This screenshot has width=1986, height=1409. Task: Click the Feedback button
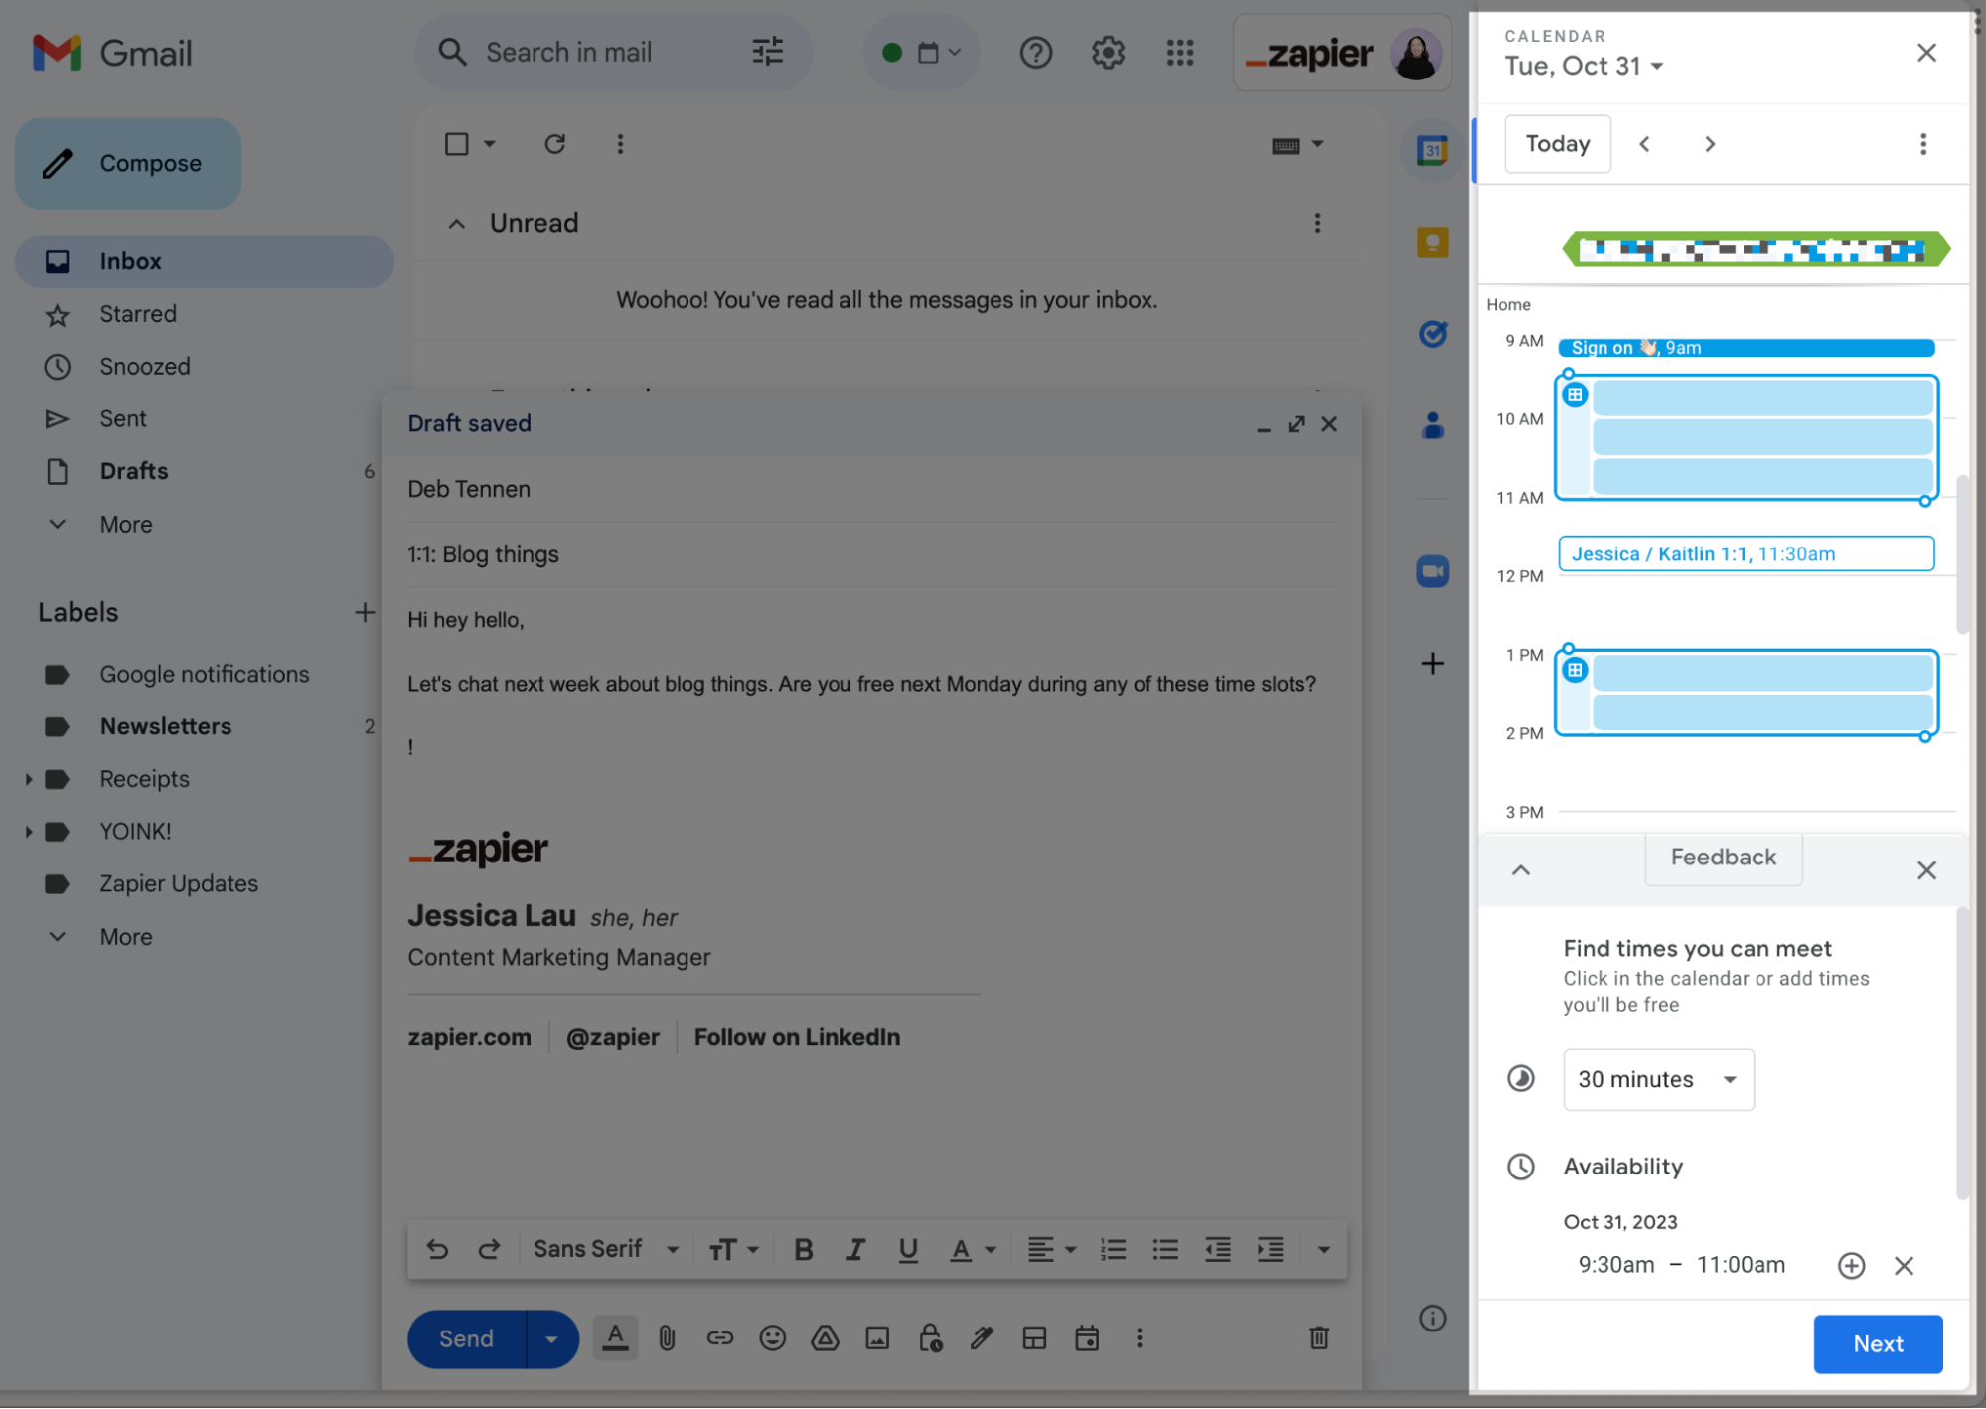coord(1724,858)
